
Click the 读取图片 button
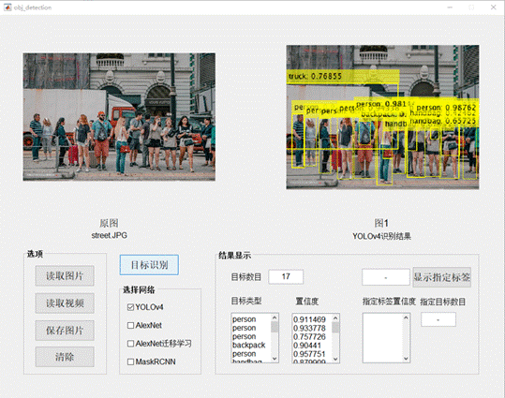tap(65, 275)
